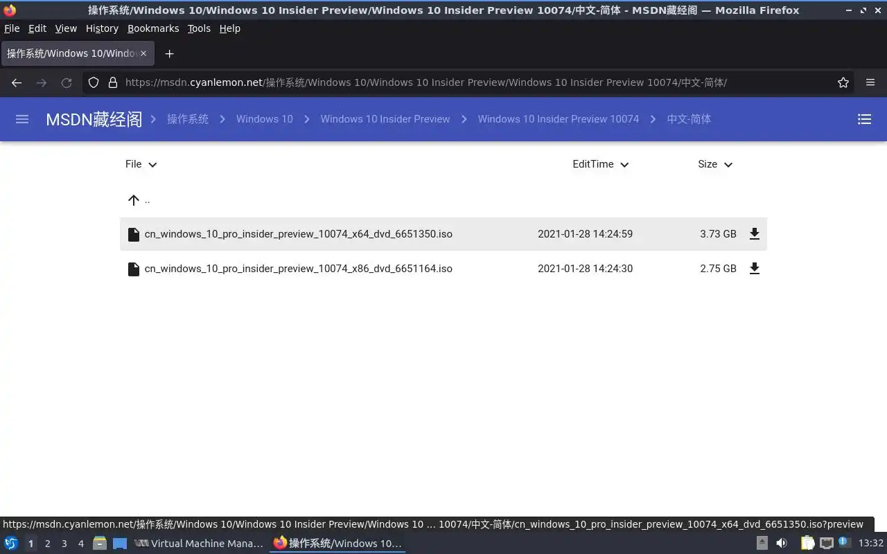Open the Edit menu
887x554 pixels.
click(37, 28)
